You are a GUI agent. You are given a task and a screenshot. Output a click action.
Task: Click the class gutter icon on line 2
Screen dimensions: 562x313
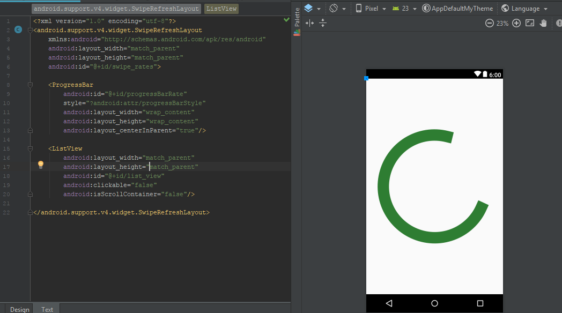point(18,30)
